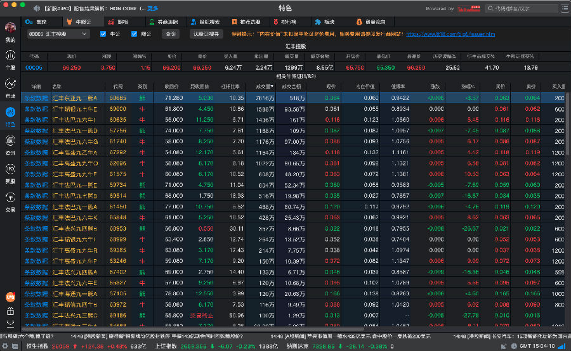Open the 00005 汇丰控股 stock dropdown

[58, 34]
